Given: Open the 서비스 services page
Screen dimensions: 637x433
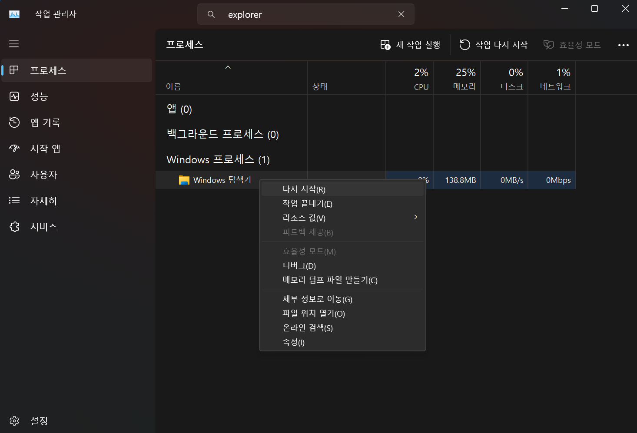Looking at the screenshot, I should [x=77, y=227].
